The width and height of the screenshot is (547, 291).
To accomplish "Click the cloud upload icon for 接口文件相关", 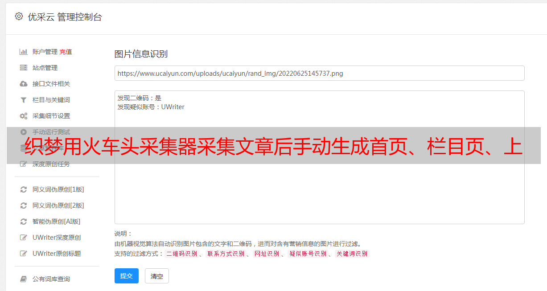I will point(24,84).
